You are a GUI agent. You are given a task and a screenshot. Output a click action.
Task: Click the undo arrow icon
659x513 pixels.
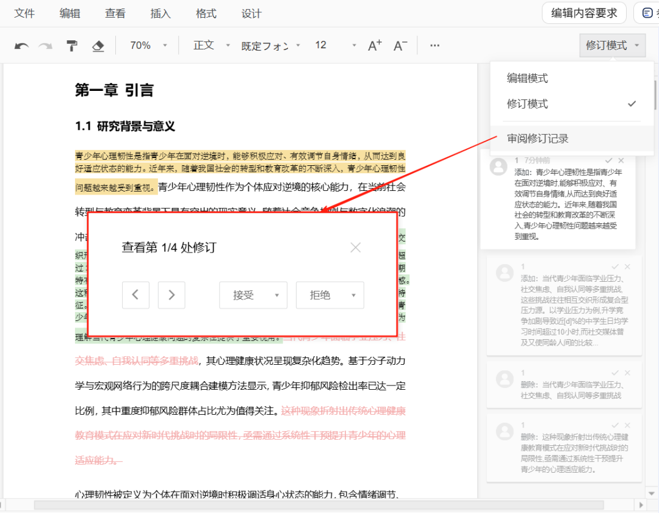click(22, 46)
